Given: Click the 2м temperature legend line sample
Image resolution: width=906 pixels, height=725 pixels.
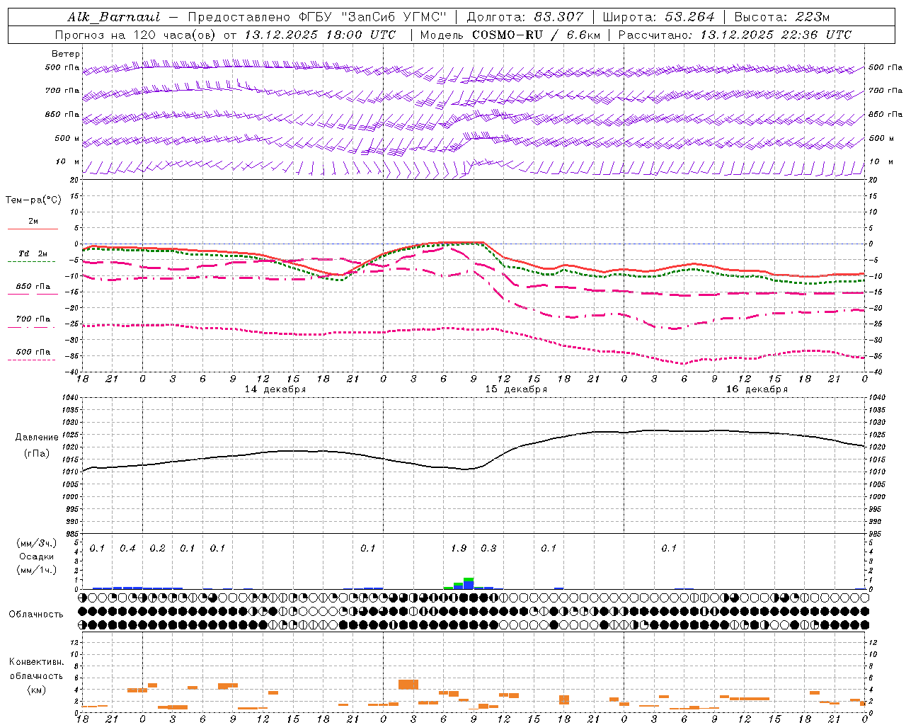Looking at the screenshot, I should coord(33,229).
